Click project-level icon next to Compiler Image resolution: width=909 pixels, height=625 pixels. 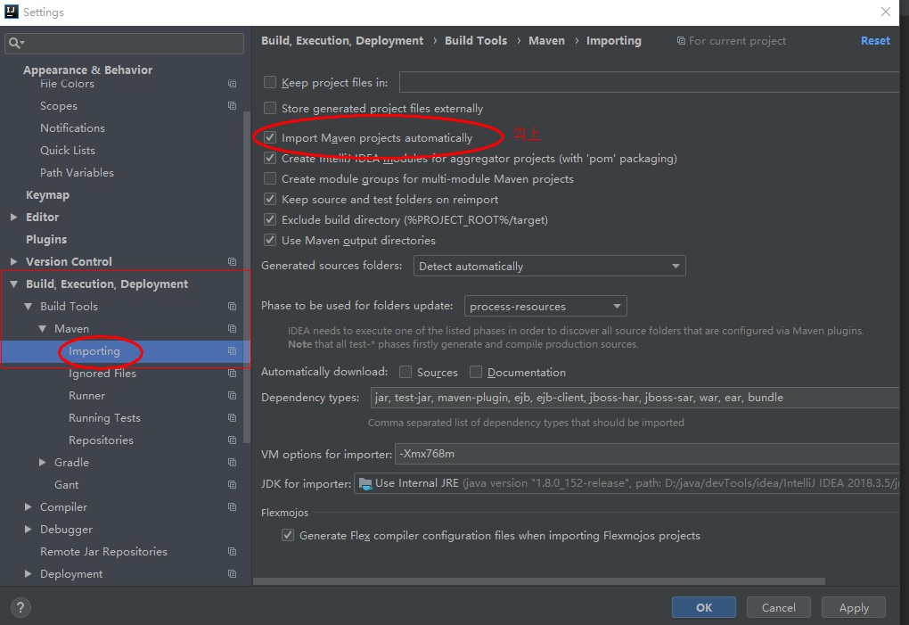232,506
